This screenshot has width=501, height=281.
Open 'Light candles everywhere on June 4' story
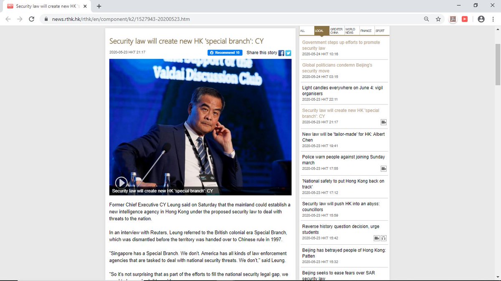[x=342, y=91]
